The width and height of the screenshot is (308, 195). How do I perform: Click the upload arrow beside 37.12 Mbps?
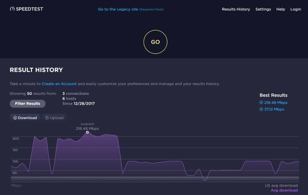(261, 109)
